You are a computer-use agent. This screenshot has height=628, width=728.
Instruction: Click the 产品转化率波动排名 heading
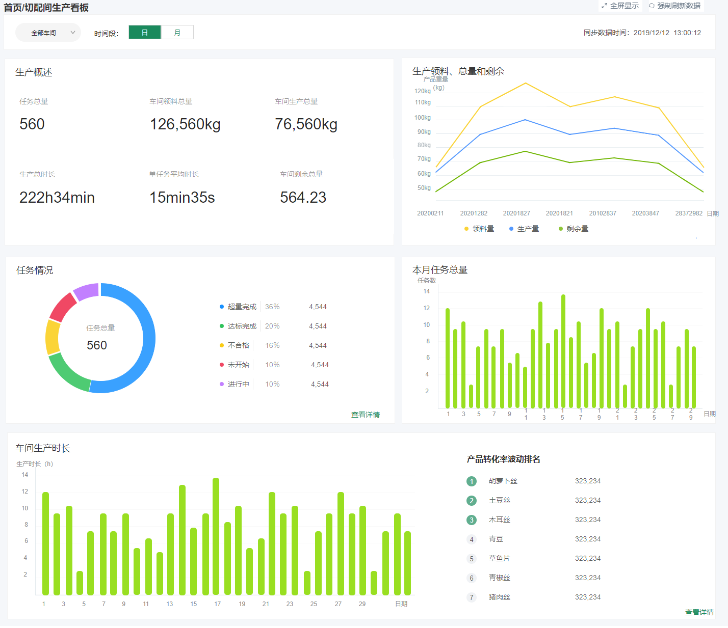coord(503,459)
